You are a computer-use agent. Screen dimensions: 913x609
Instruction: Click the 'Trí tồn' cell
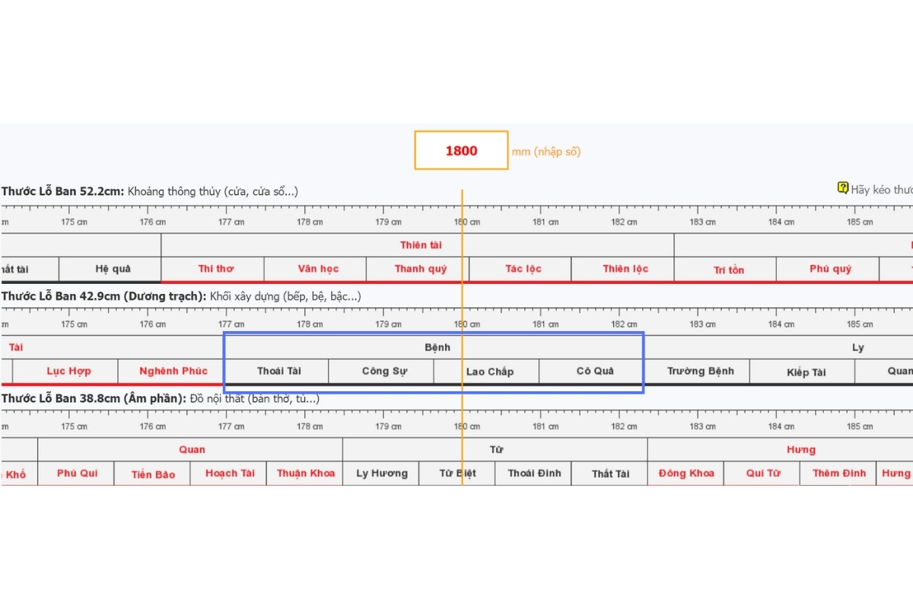tap(726, 269)
